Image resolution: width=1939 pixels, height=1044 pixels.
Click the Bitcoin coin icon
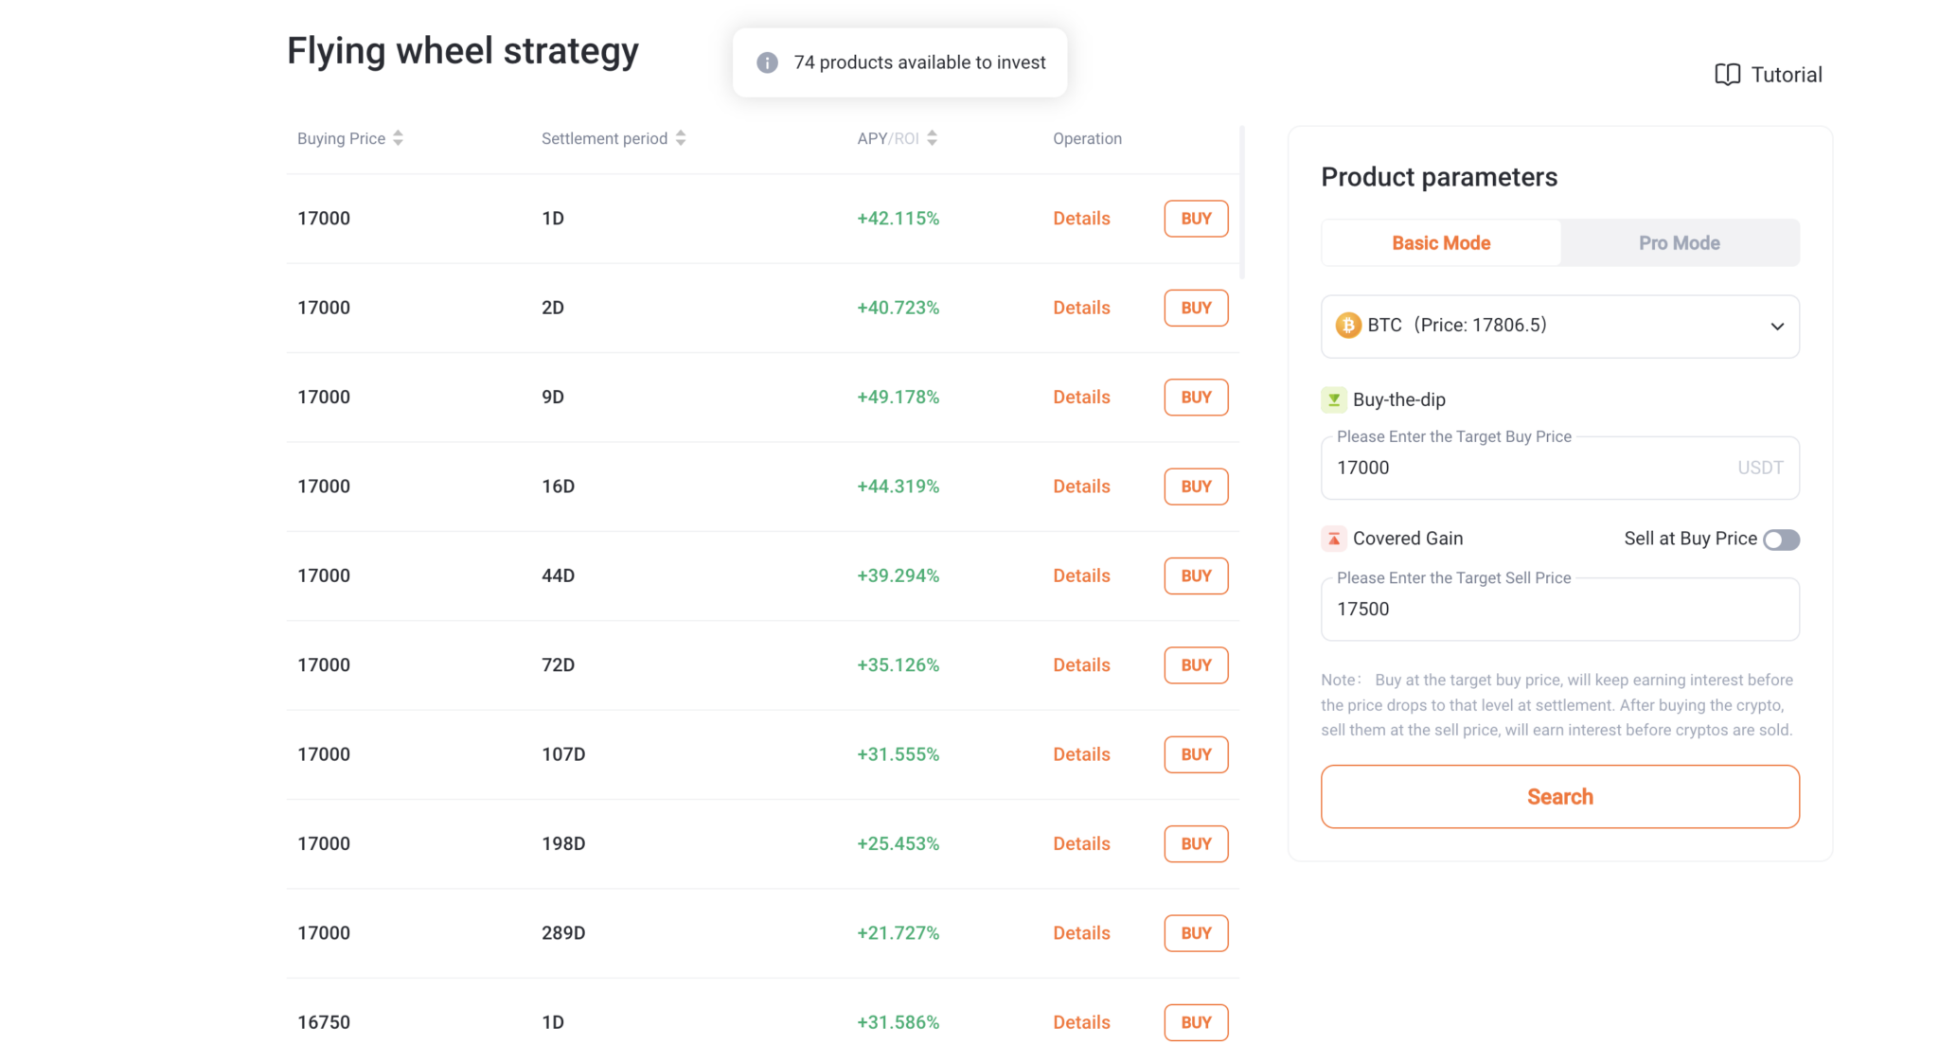coord(1347,326)
